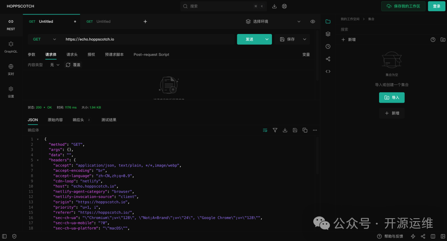Click the filter icon above response body
This screenshot has height=241, width=447.
[275, 130]
